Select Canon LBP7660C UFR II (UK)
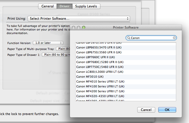Image resolution: width=189 pixels, height=123 pixels. pos(125,57)
